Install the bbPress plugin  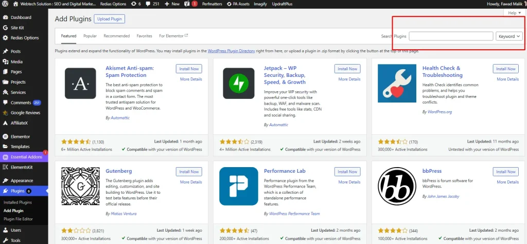(506, 172)
